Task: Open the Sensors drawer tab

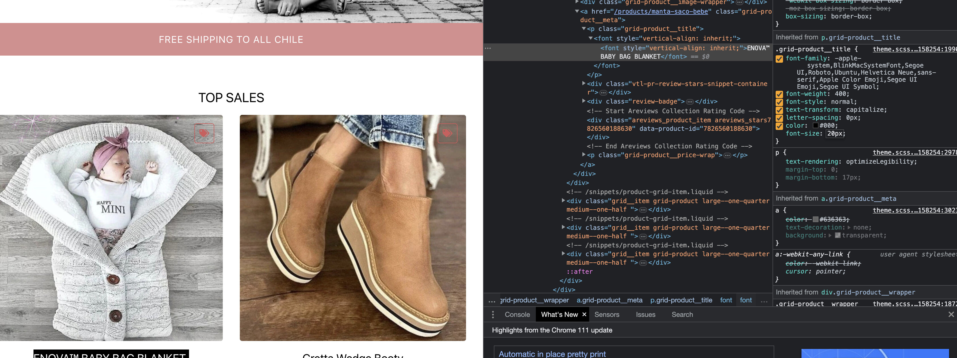Action: coord(606,315)
